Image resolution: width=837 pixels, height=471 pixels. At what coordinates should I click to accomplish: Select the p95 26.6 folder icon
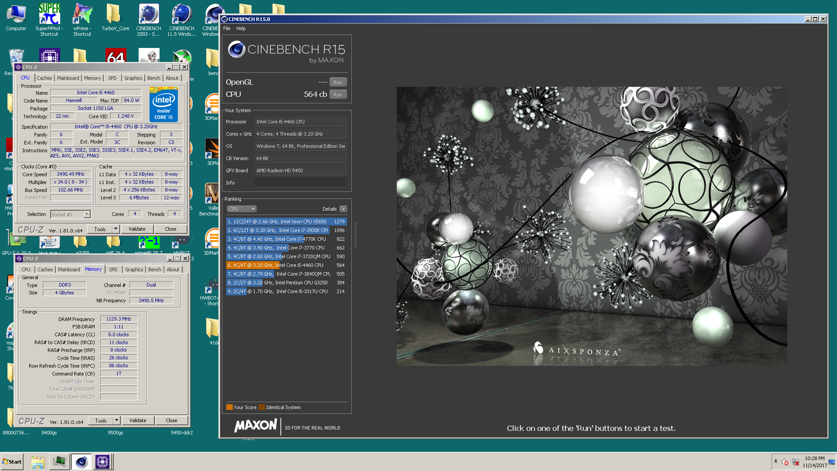[x=115, y=244]
